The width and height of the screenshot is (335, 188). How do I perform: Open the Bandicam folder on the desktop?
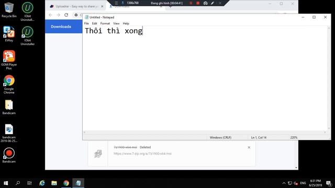[x=9, y=107]
